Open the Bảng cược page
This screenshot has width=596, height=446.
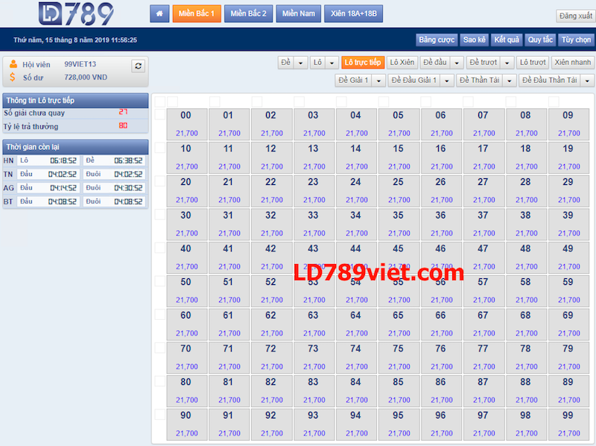pyautogui.click(x=437, y=40)
